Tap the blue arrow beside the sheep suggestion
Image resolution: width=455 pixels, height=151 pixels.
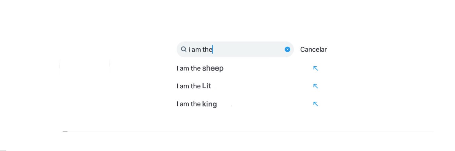coord(315,68)
